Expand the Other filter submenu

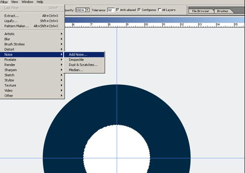tap(32, 96)
